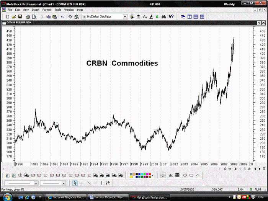Open the Expert Advisor person icon
The height and width of the screenshot is (201, 268).
point(139,17)
